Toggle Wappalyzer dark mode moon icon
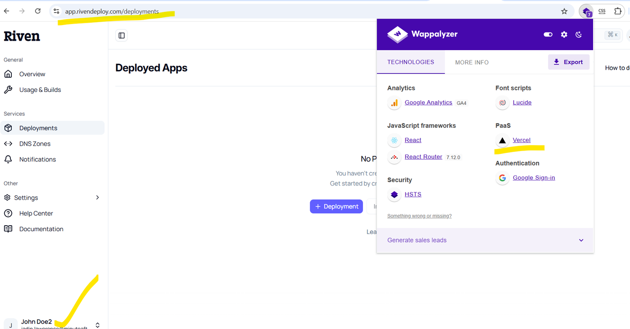This screenshot has height=329, width=630. 579,34
